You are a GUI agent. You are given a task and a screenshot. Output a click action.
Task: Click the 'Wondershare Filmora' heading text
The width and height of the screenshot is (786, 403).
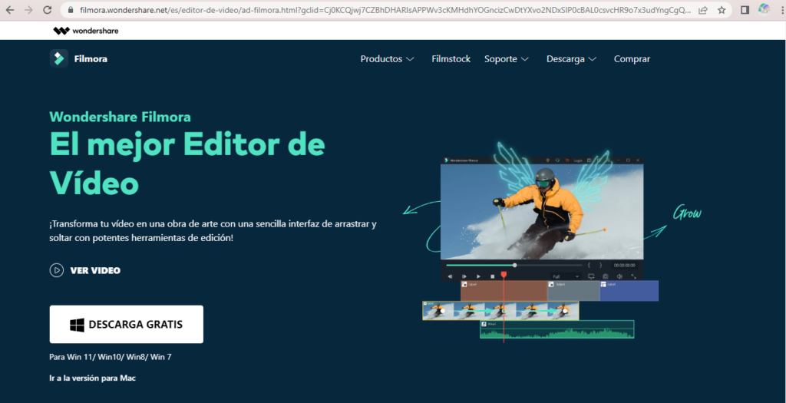coord(120,117)
